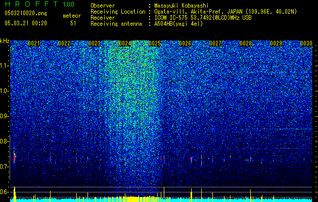
Task: Click the date stamp 05.03.21 00:20
Action: (x=26, y=23)
